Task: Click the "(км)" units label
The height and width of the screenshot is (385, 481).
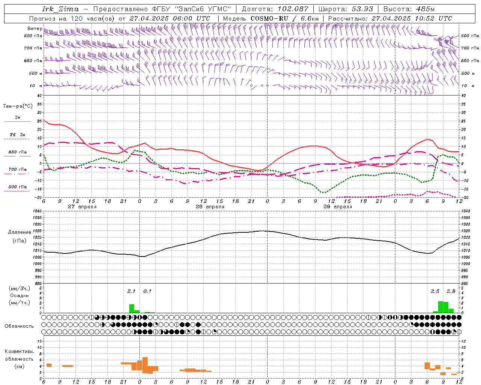Action: 20,366
